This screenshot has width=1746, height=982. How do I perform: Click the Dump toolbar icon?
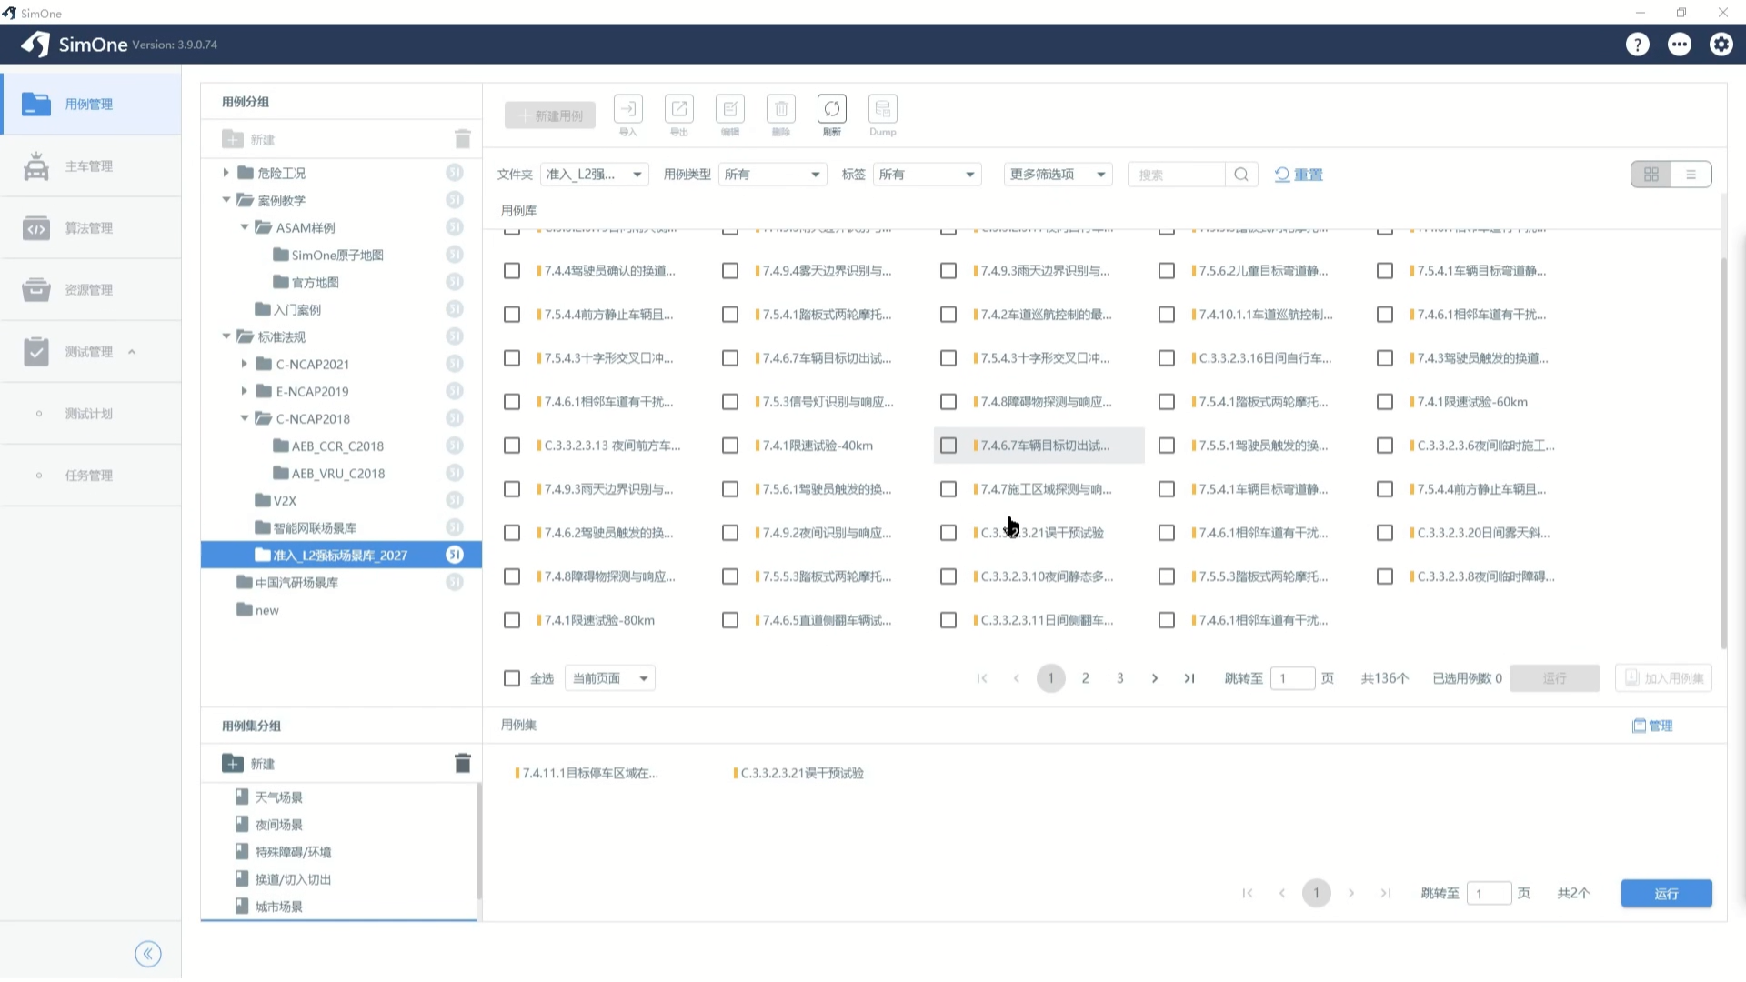point(883,109)
